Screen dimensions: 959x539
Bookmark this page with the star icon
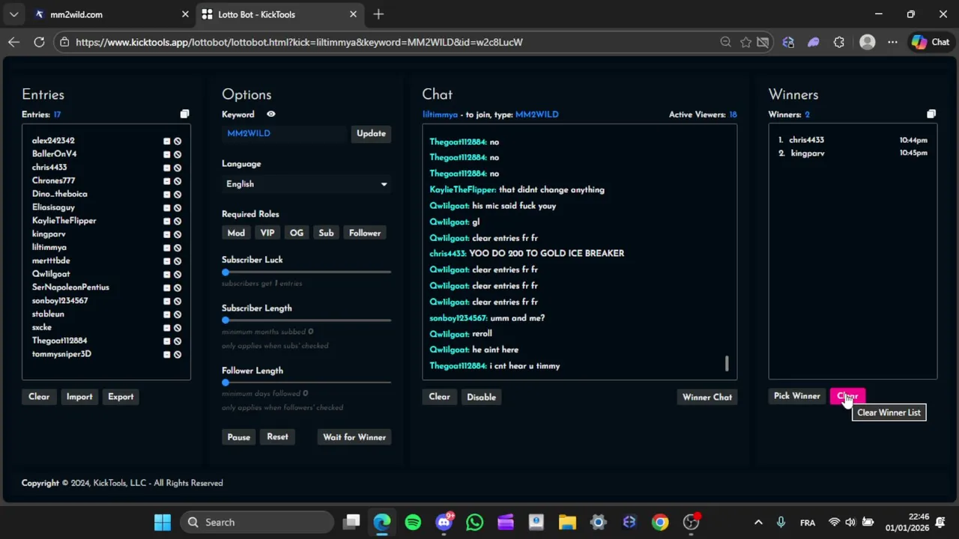(745, 42)
